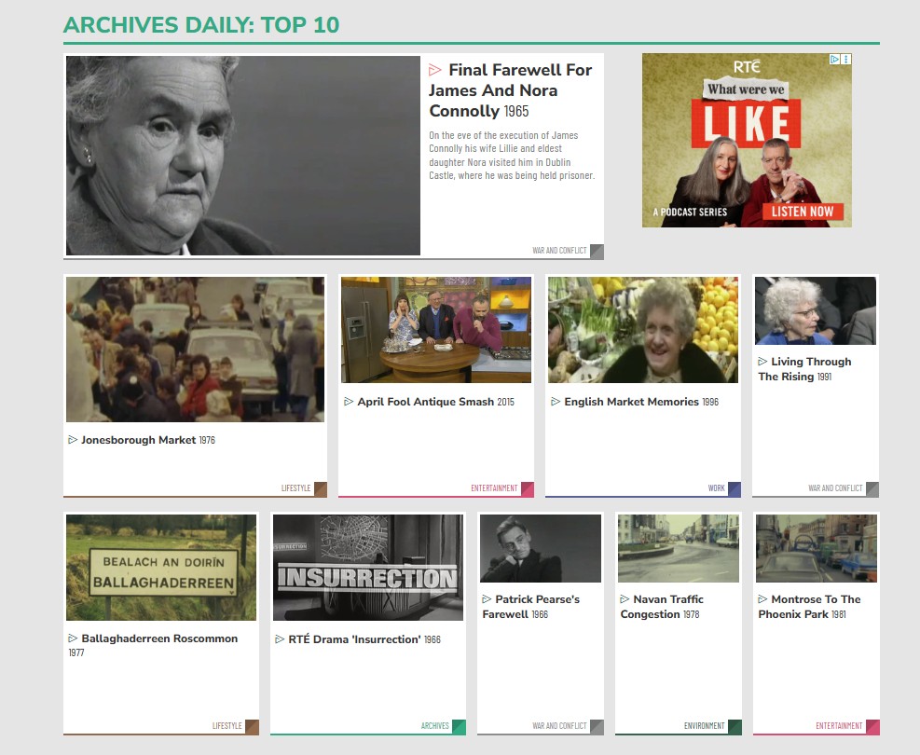This screenshot has width=920, height=755.
Task: Click the play icon beside English Market Memories
Action: coord(556,402)
